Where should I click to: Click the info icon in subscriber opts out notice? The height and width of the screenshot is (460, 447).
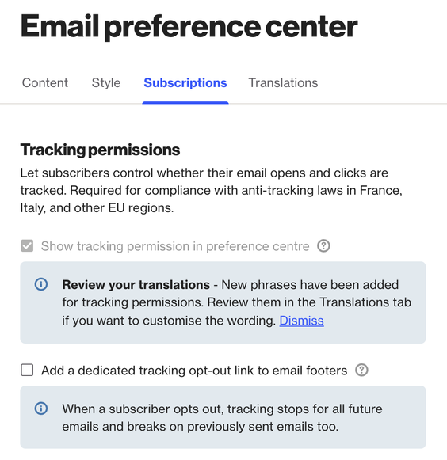point(41,409)
